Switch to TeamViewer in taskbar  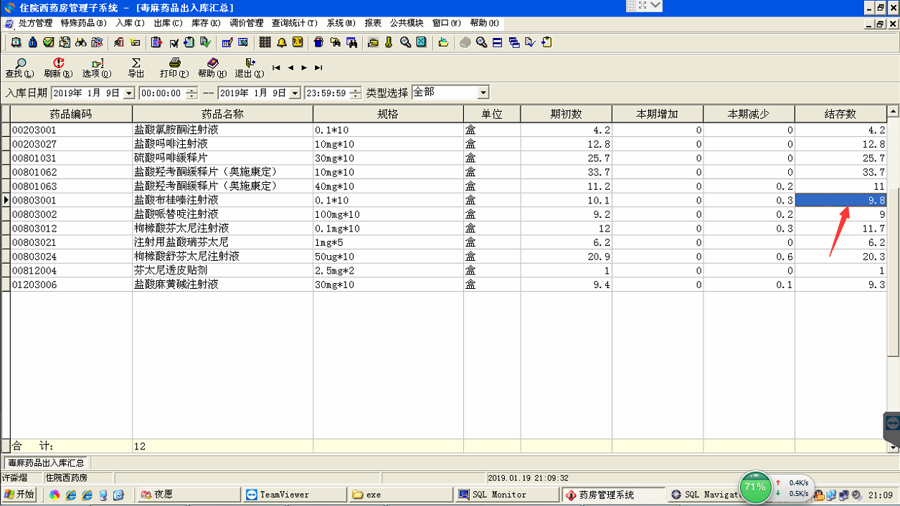click(294, 495)
